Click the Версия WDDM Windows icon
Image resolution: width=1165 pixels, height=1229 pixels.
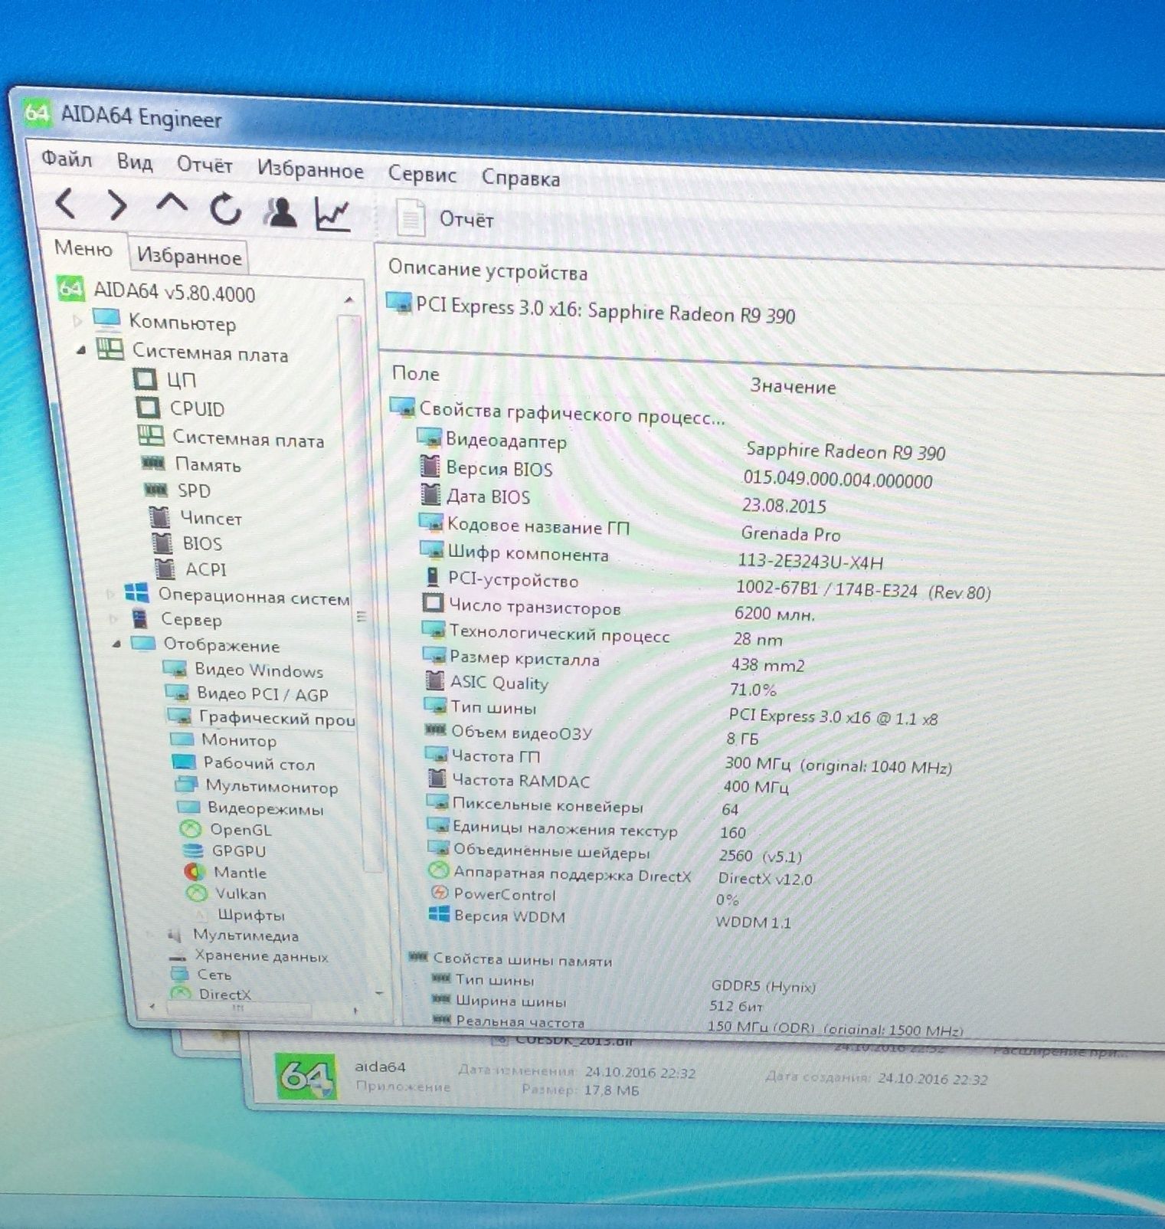tap(439, 915)
